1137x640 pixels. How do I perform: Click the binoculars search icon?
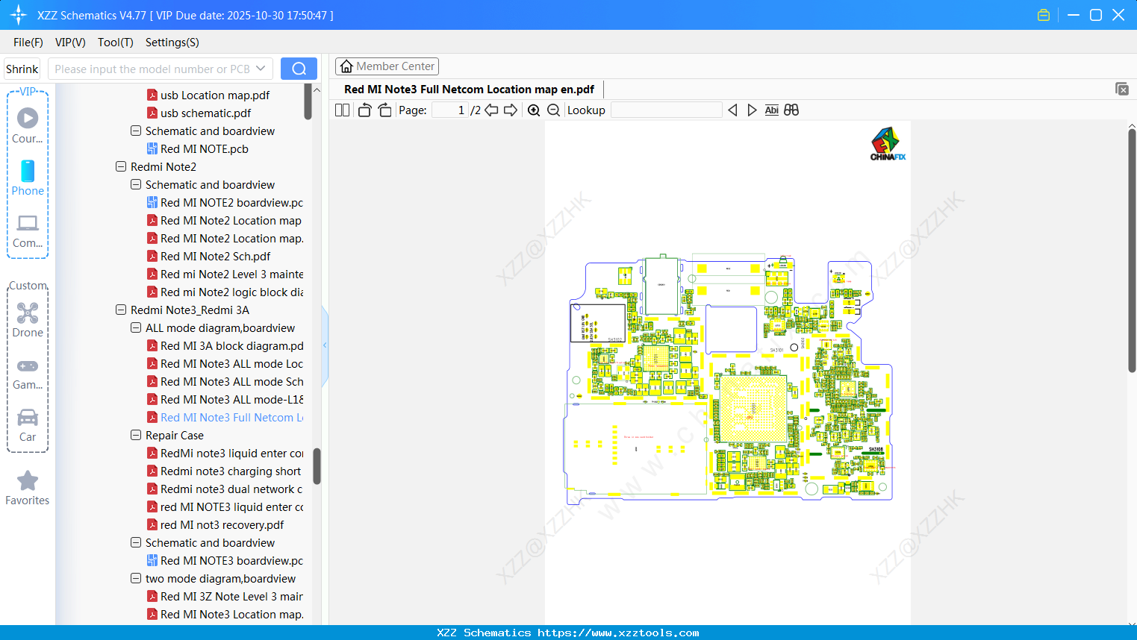(791, 110)
